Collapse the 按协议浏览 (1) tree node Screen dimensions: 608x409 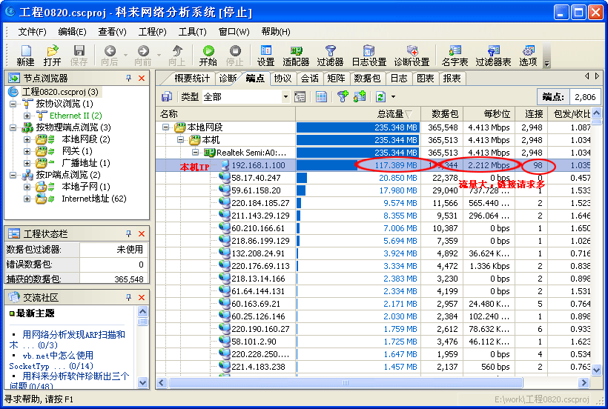(x=13, y=104)
